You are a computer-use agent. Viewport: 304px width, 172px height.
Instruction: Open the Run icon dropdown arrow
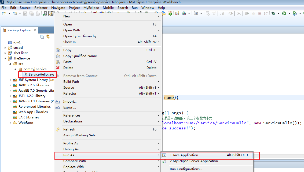289,13
